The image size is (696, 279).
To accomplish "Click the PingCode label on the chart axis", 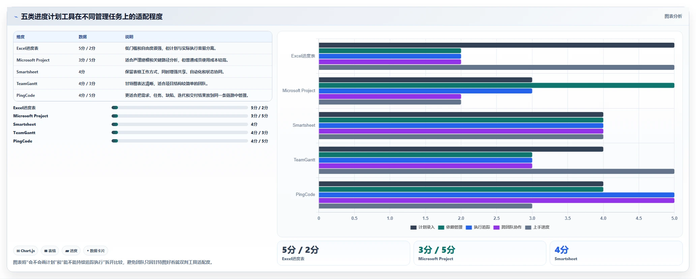I will click(305, 195).
